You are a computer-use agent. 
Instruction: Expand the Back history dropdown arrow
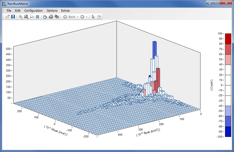77,17
